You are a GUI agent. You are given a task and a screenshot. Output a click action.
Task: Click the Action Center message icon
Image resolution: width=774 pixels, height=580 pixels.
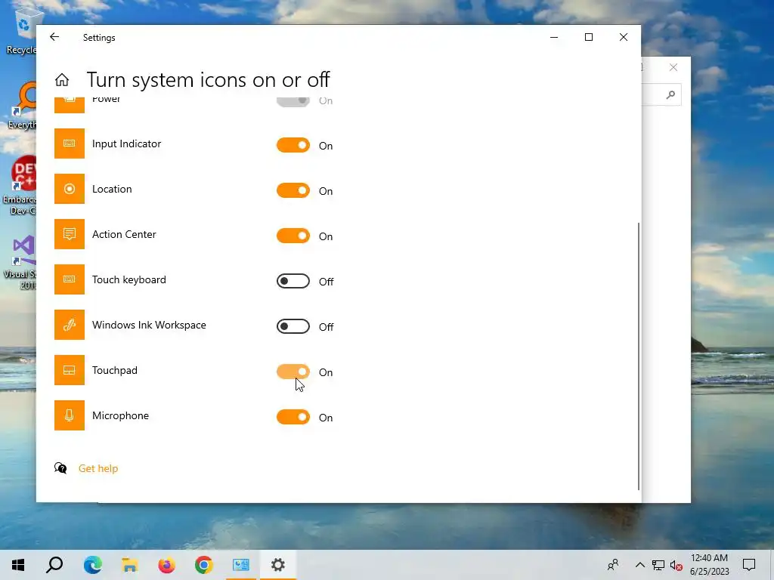pos(69,234)
